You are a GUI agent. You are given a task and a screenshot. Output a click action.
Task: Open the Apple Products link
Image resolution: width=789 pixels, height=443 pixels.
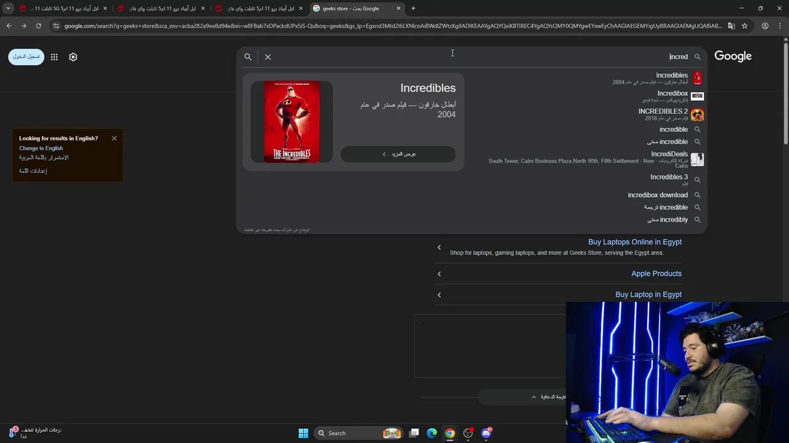click(656, 274)
